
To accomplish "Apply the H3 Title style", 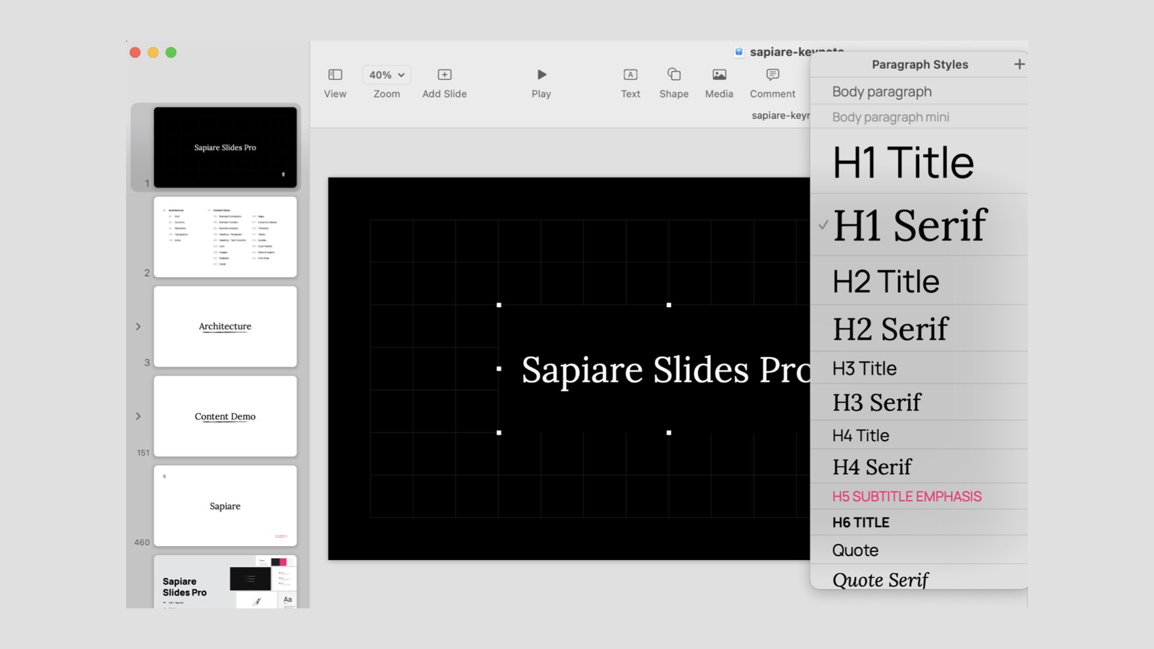I will (918, 368).
